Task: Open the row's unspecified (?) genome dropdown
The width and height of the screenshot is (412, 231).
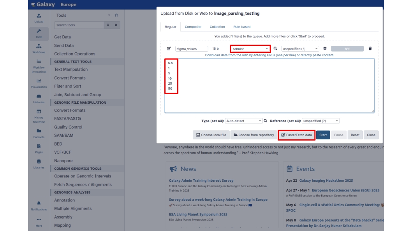Action: (300, 49)
